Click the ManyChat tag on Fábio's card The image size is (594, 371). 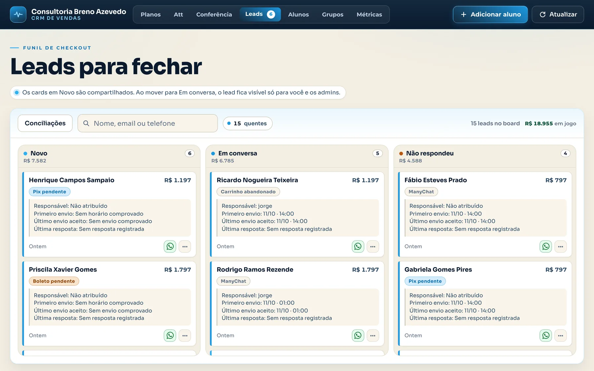[x=421, y=192]
